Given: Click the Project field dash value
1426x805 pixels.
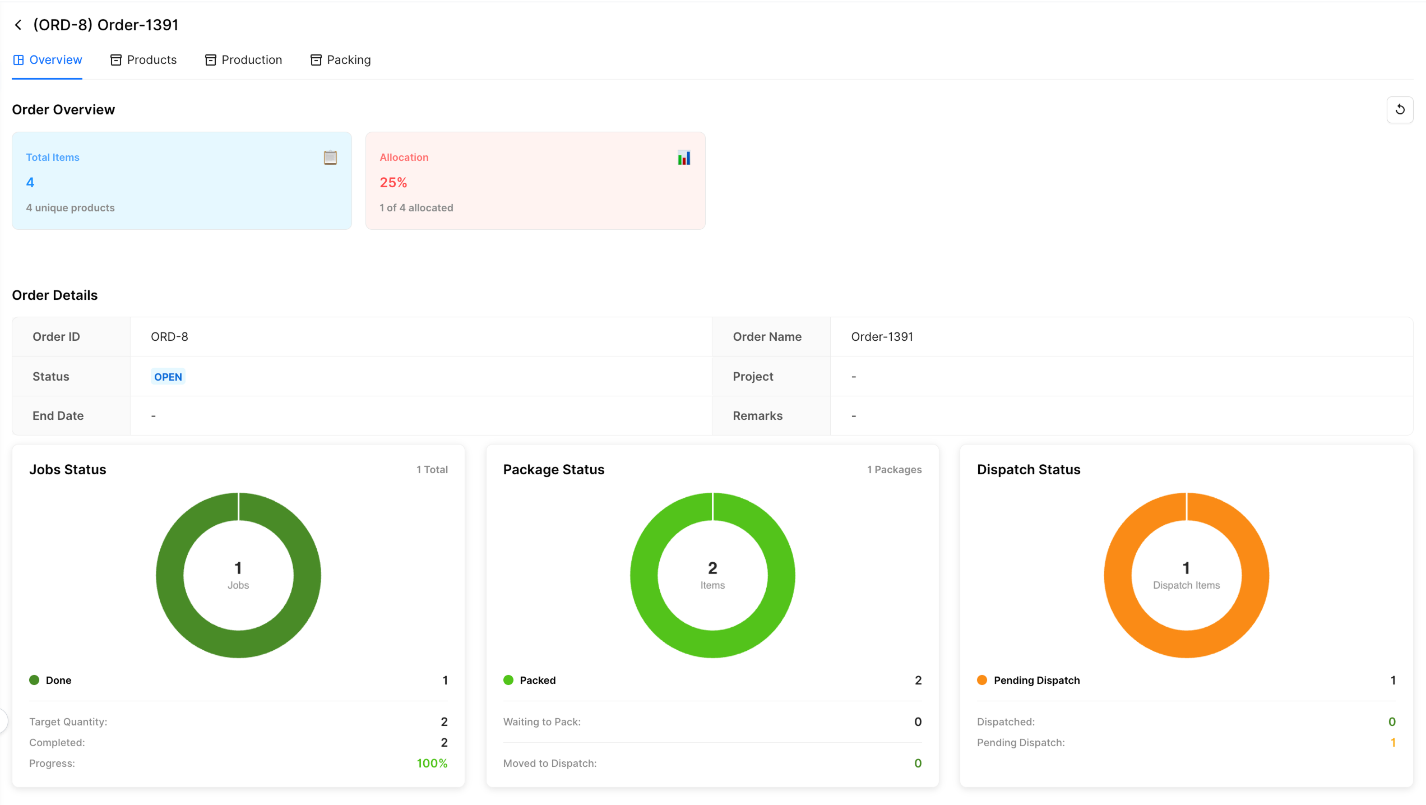Looking at the screenshot, I should 853,376.
